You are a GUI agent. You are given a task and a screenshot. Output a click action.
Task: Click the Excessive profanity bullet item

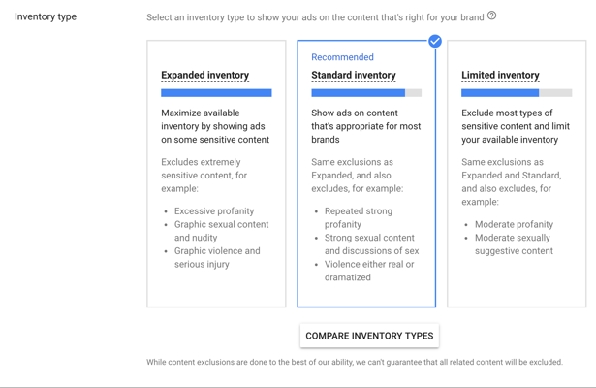[x=214, y=211]
